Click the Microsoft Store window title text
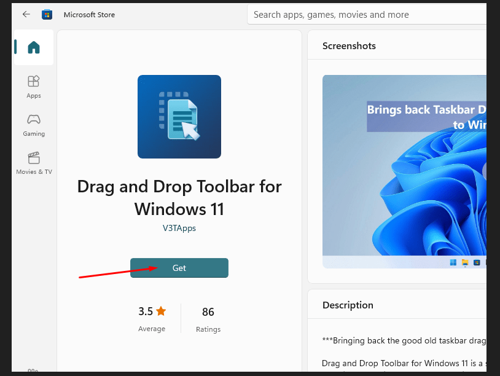This screenshot has width=500, height=376. point(89,15)
